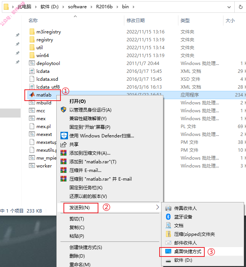Click the desktop shortcut icon

click(x=168, y=251)
